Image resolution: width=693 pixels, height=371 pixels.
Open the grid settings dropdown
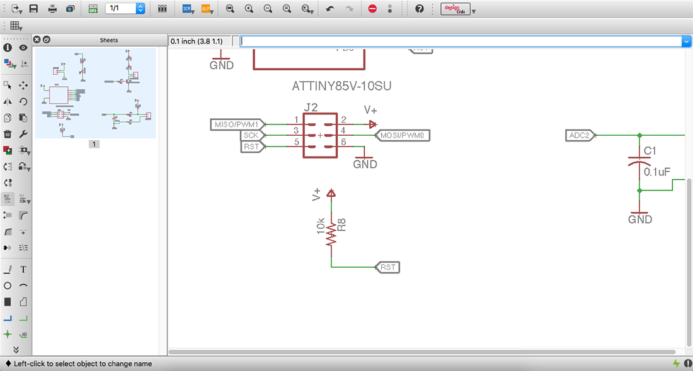click(x=16, y=26)
